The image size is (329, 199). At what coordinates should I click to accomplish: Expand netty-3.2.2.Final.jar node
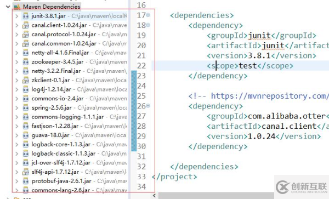[x=17, y=71]
